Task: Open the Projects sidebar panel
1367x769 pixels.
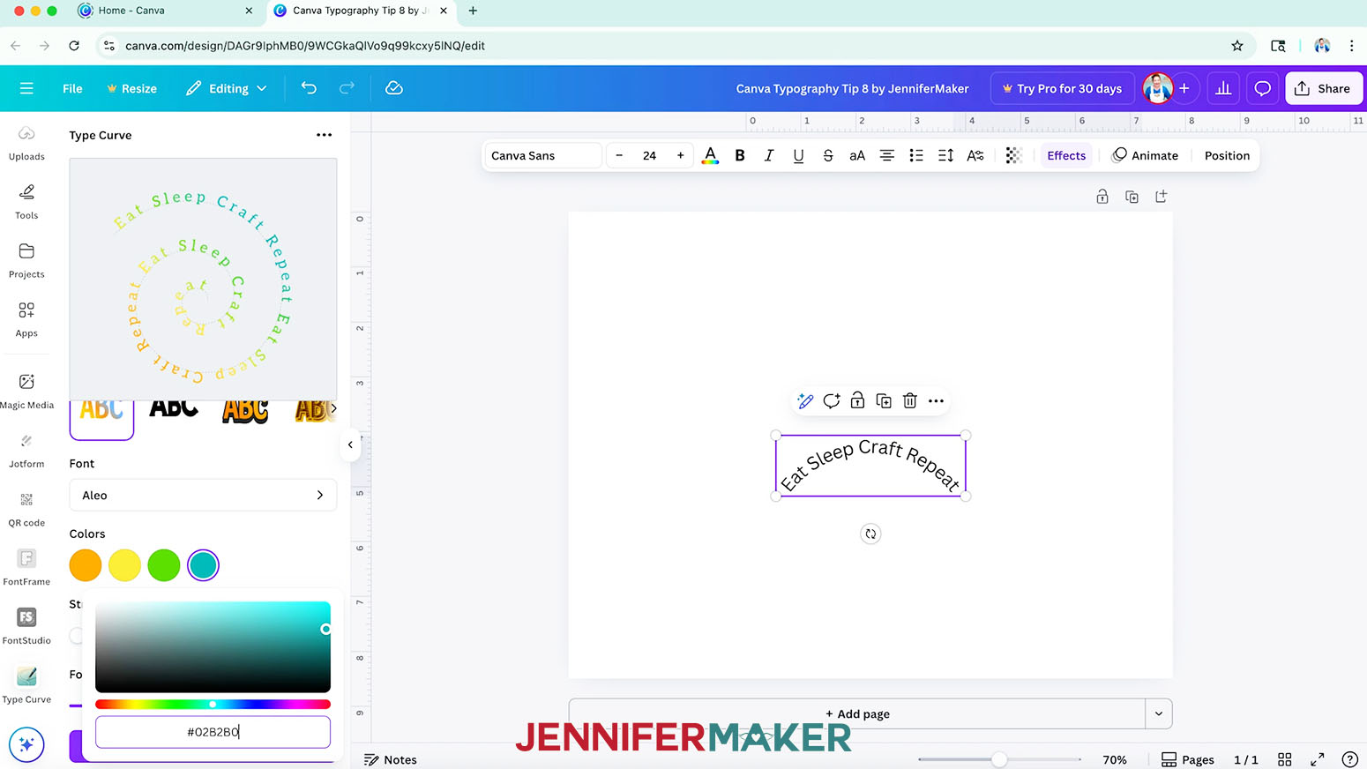Action: (26, 261)
